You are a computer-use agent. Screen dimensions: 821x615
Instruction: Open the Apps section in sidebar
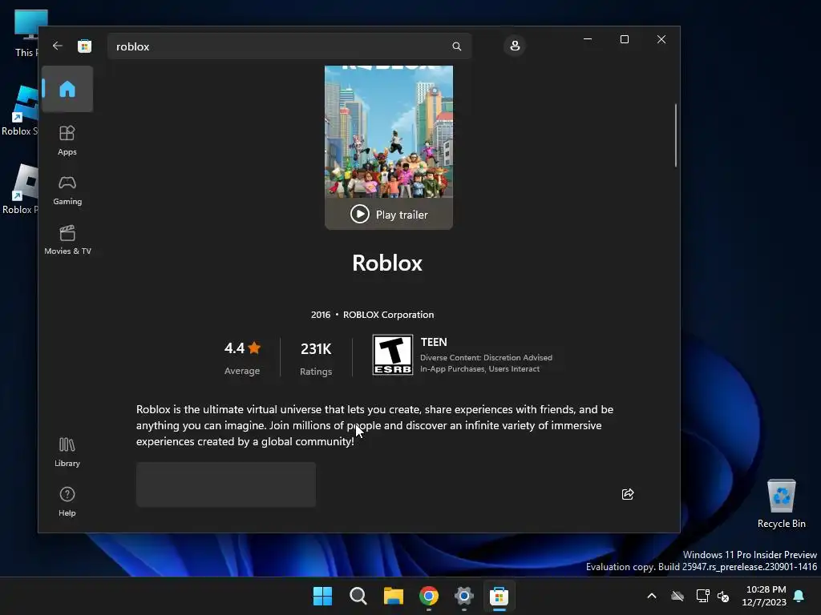point(67,141)
